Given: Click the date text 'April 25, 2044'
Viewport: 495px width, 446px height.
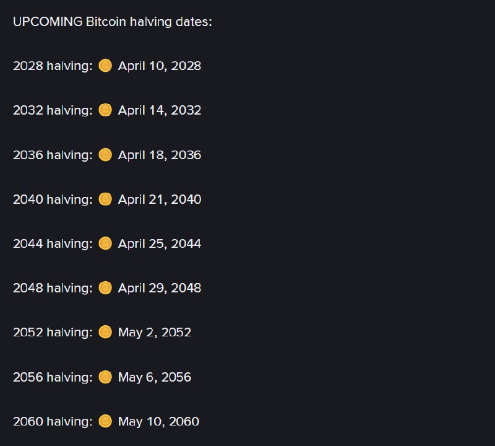Looking at the screenshot, I should (x=160, y=244).
